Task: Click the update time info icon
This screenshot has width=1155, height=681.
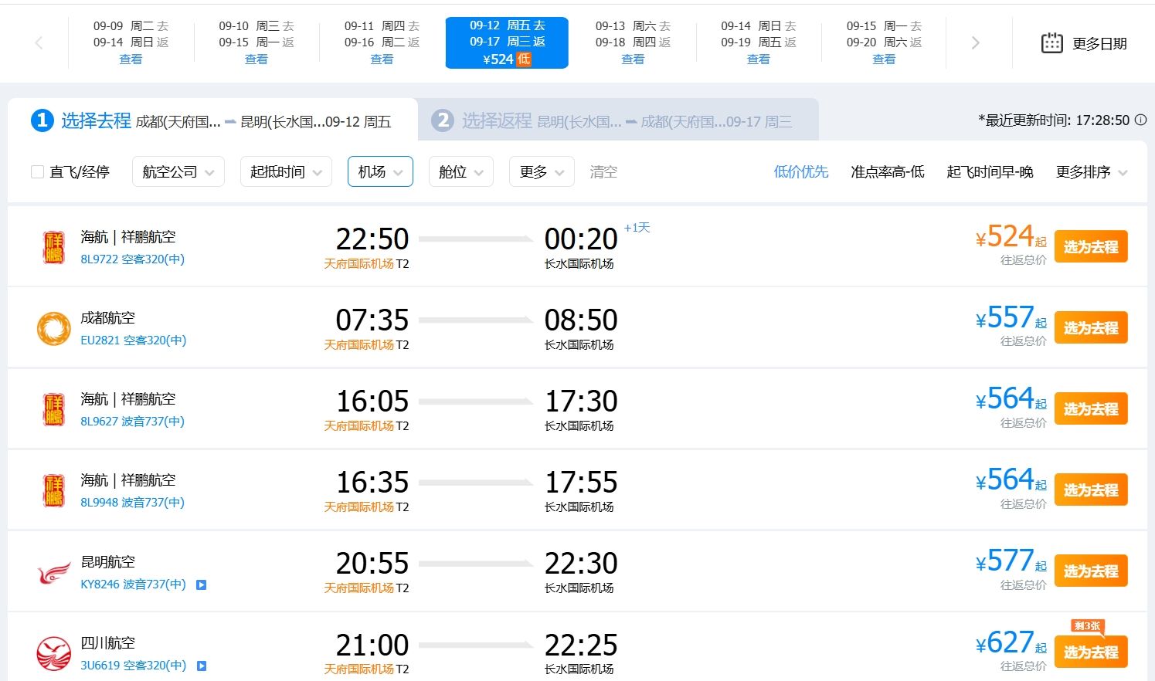Action: point(1140,120)
